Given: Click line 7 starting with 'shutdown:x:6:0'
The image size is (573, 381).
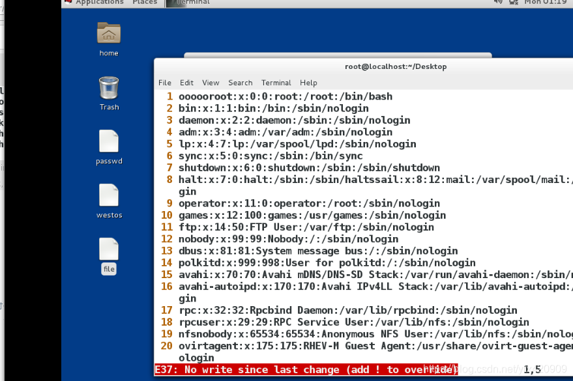Looking at the screenshot, I should (x=309, y=168).
